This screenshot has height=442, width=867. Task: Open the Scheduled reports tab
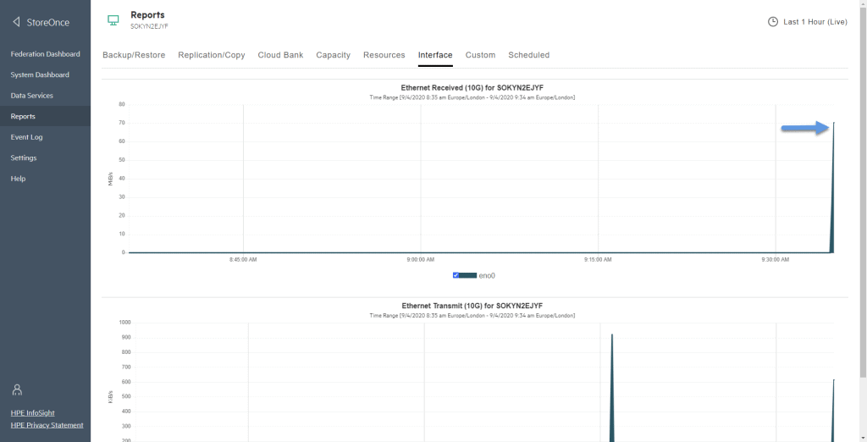point(528,55)
